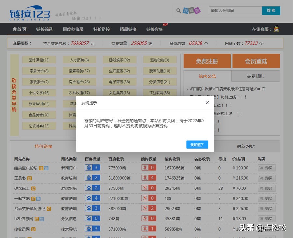Click 我知道了 in the notice dialog

[197, 144]
